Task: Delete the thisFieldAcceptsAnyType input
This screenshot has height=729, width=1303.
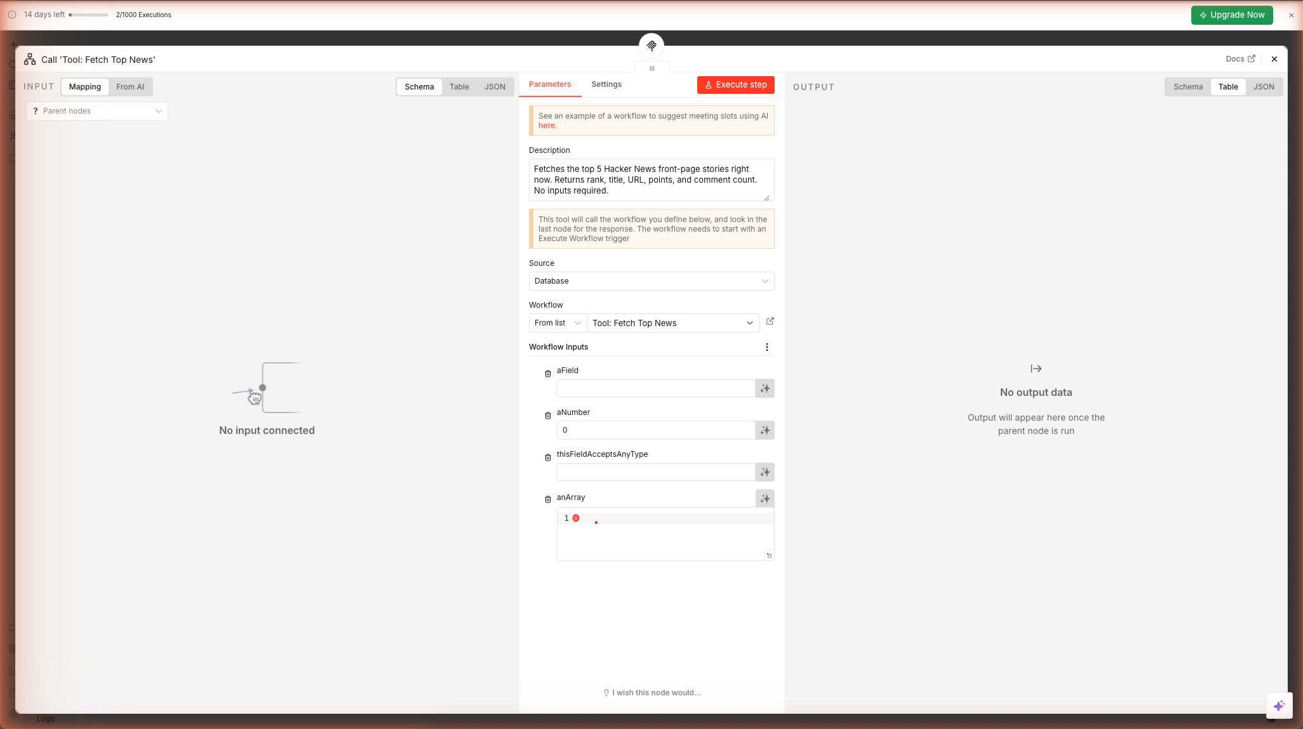Action: (548, 457)
